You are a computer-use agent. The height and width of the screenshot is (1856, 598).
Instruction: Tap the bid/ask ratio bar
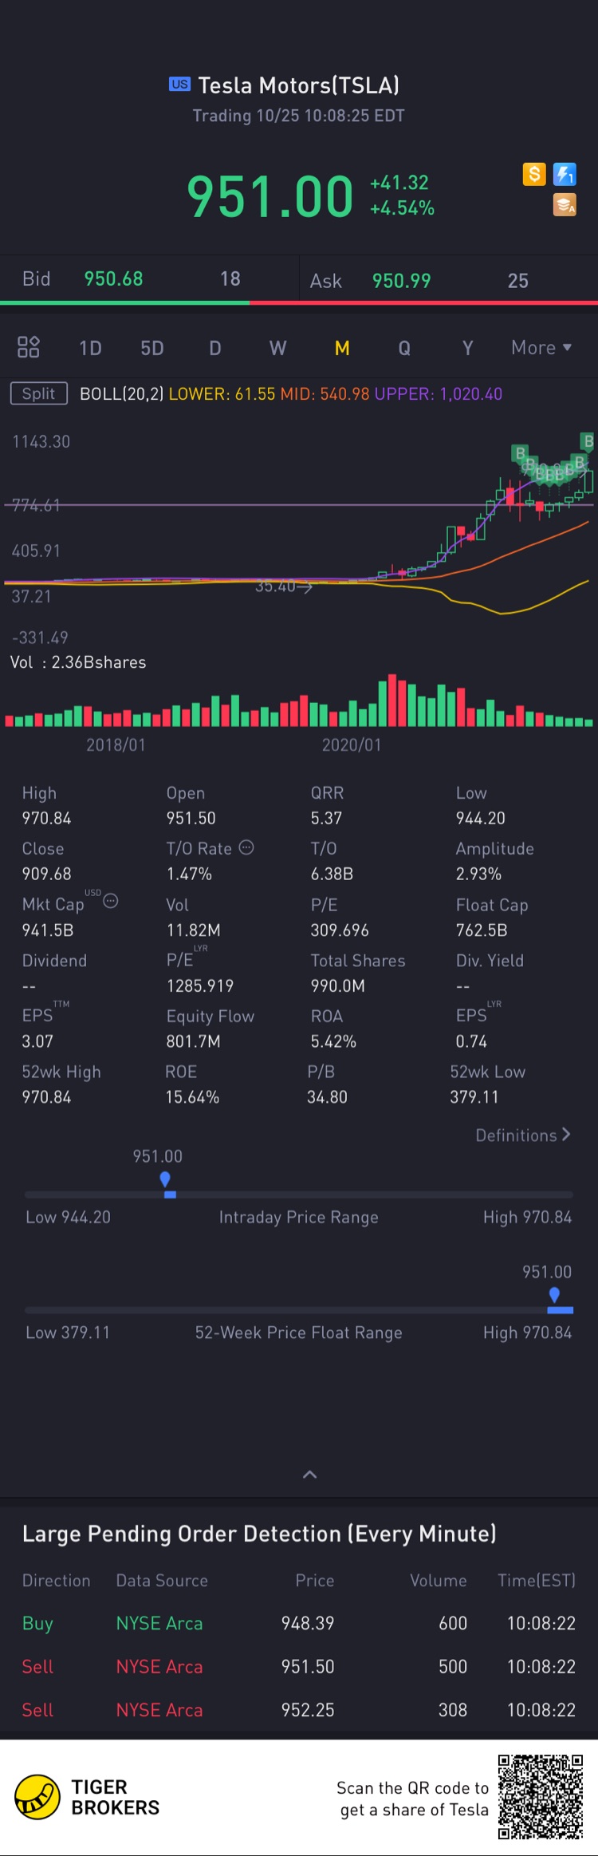299,303
